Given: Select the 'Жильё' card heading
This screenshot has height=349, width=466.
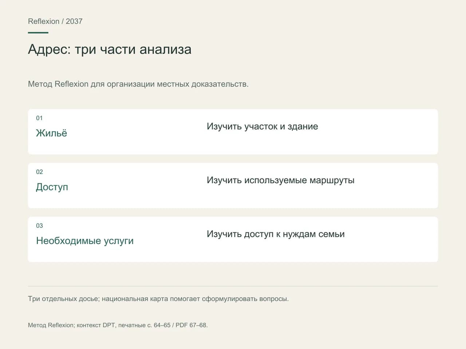Looking at the screenshot, I should pyautogui.click(x=51, y=133).
